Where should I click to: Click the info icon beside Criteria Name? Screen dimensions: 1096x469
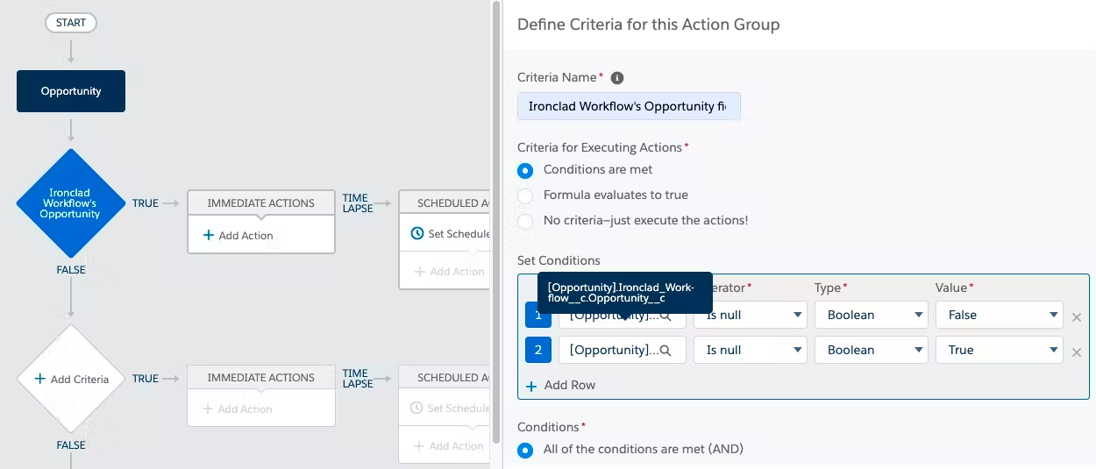pyautogui.click(x=616, y=78)
